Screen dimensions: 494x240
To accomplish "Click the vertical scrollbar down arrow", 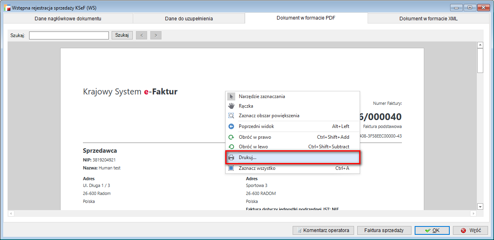I will (x=480, y=207).
